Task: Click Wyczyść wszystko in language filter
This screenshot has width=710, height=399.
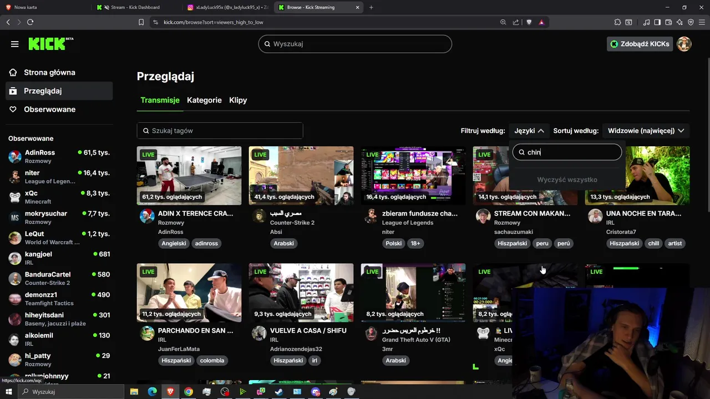Action: coord(567,180)
